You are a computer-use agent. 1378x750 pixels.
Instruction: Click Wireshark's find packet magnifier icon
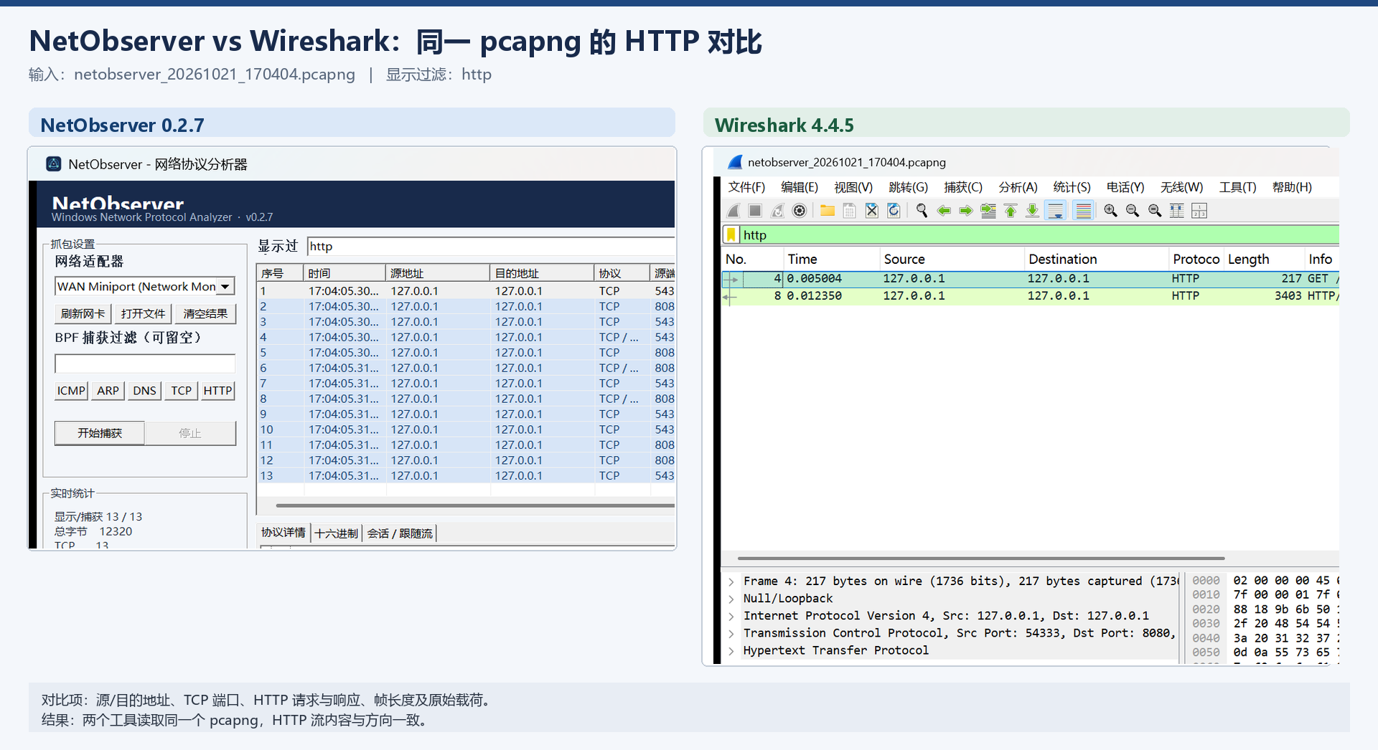[922, 211]
